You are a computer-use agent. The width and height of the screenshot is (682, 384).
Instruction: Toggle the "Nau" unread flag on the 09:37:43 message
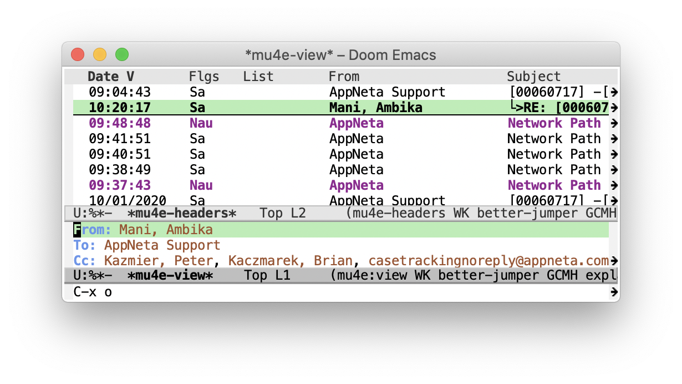[201, 185]
